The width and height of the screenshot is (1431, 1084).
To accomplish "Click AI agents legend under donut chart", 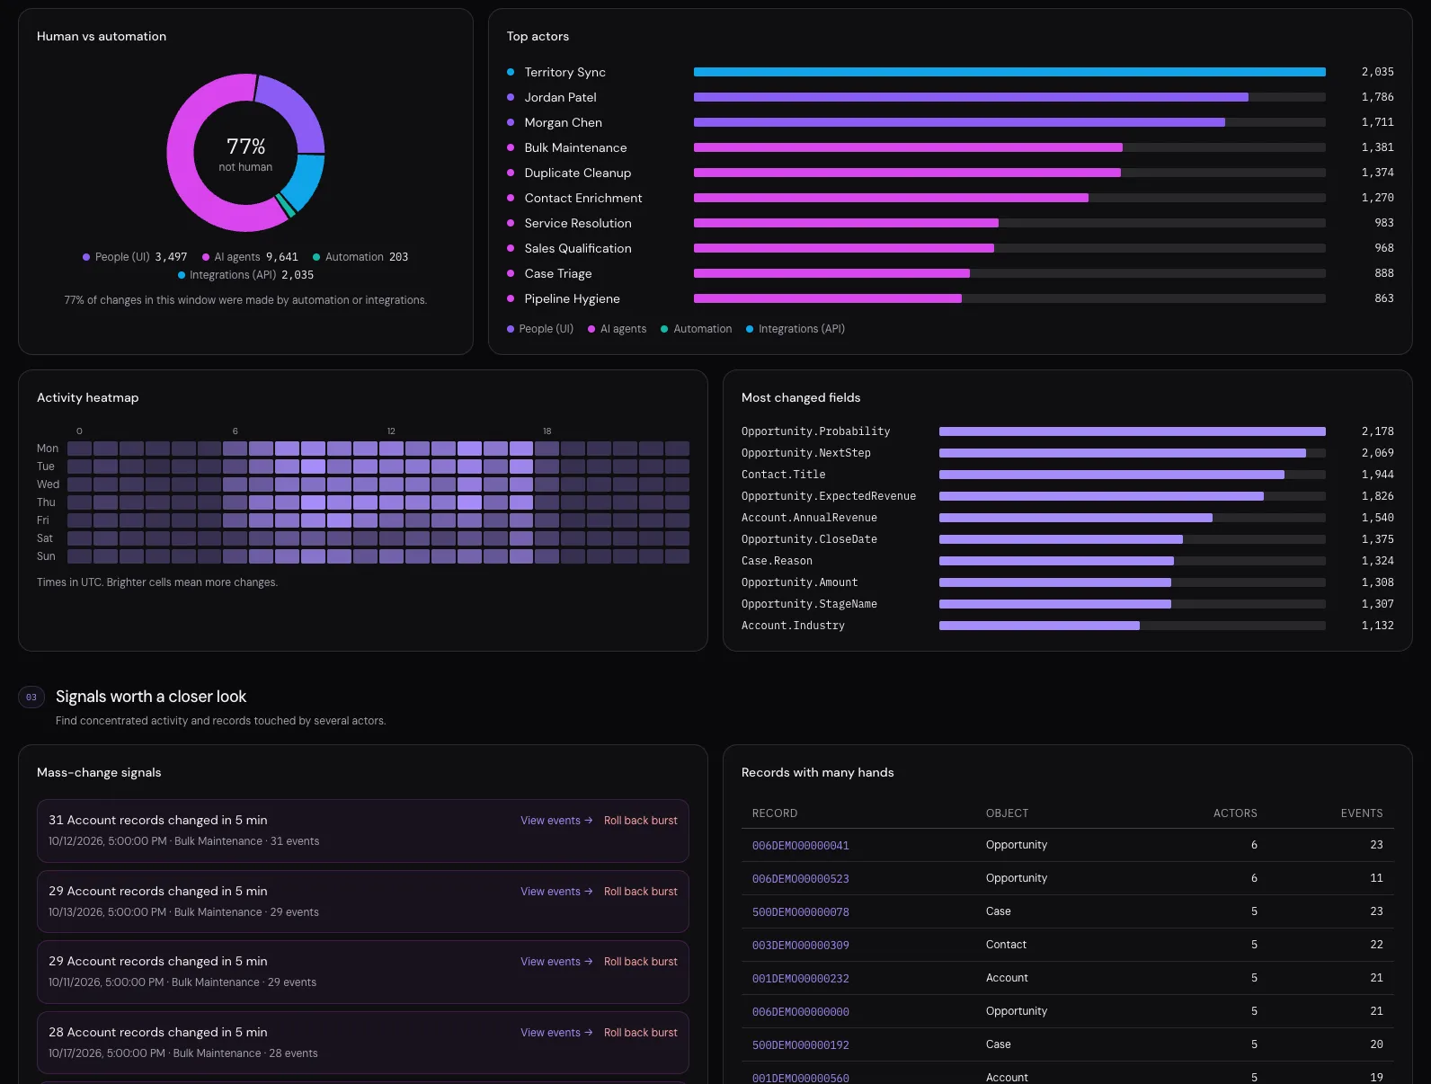I will (x=250, y=257).
